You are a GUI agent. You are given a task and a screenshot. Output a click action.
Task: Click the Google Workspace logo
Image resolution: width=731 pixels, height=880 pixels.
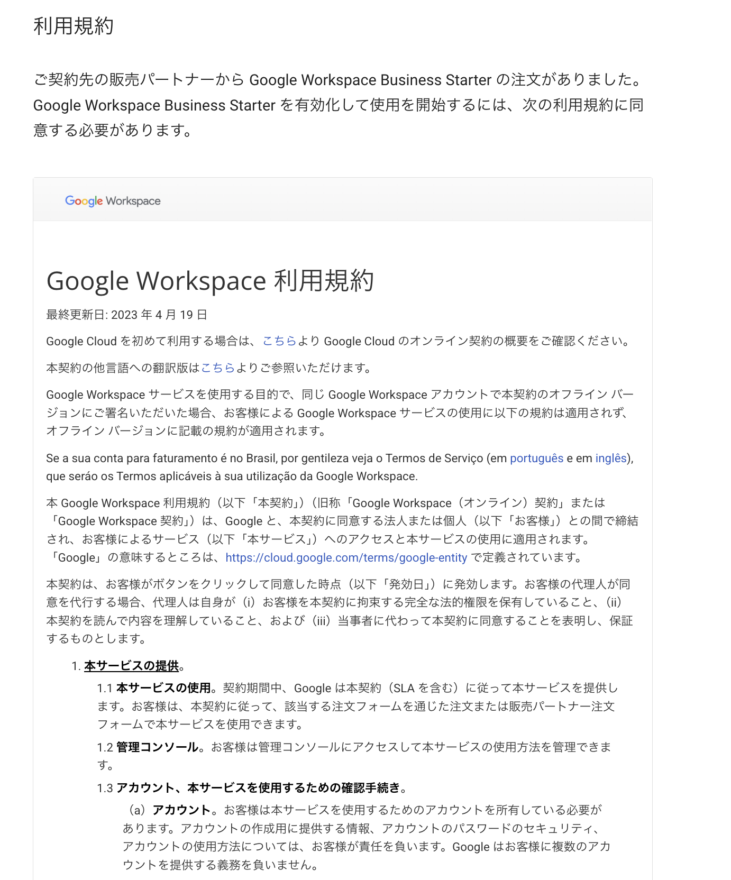pos(113,201)
